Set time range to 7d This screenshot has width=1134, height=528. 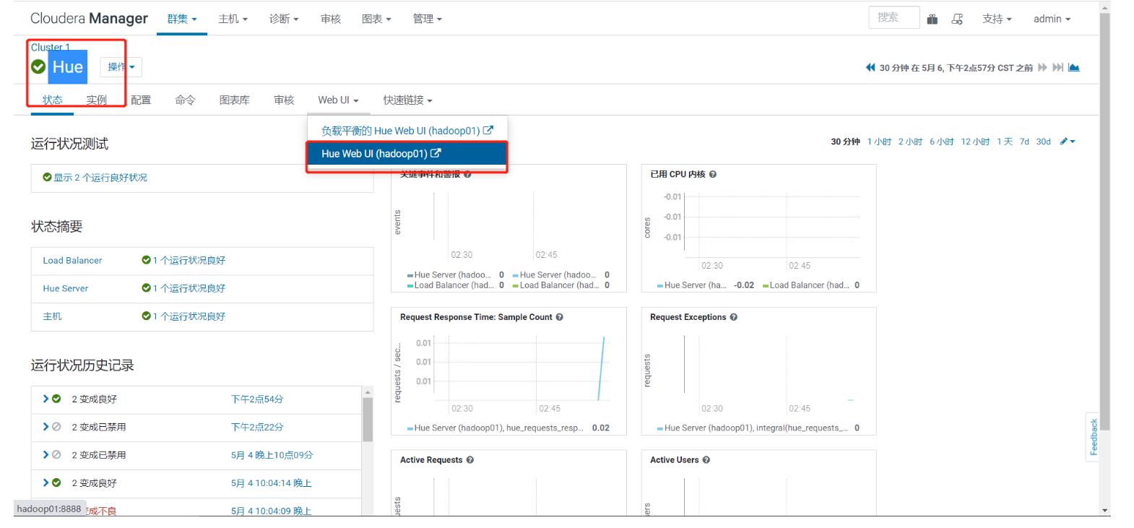(1024, 142)
